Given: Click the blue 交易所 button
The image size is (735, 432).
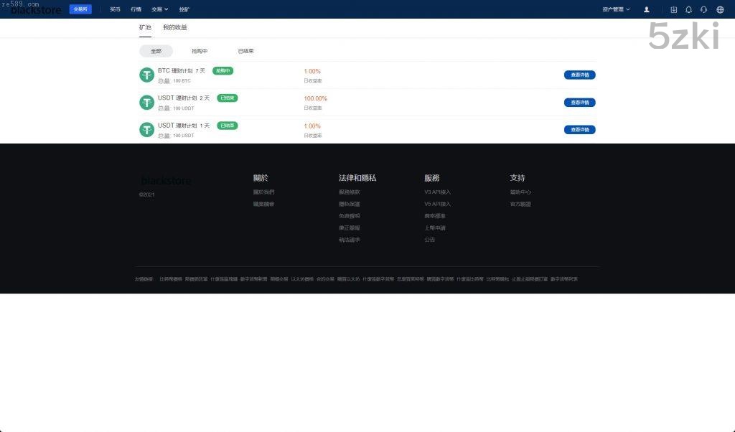Looking at the screenshot, I should 80,9.
